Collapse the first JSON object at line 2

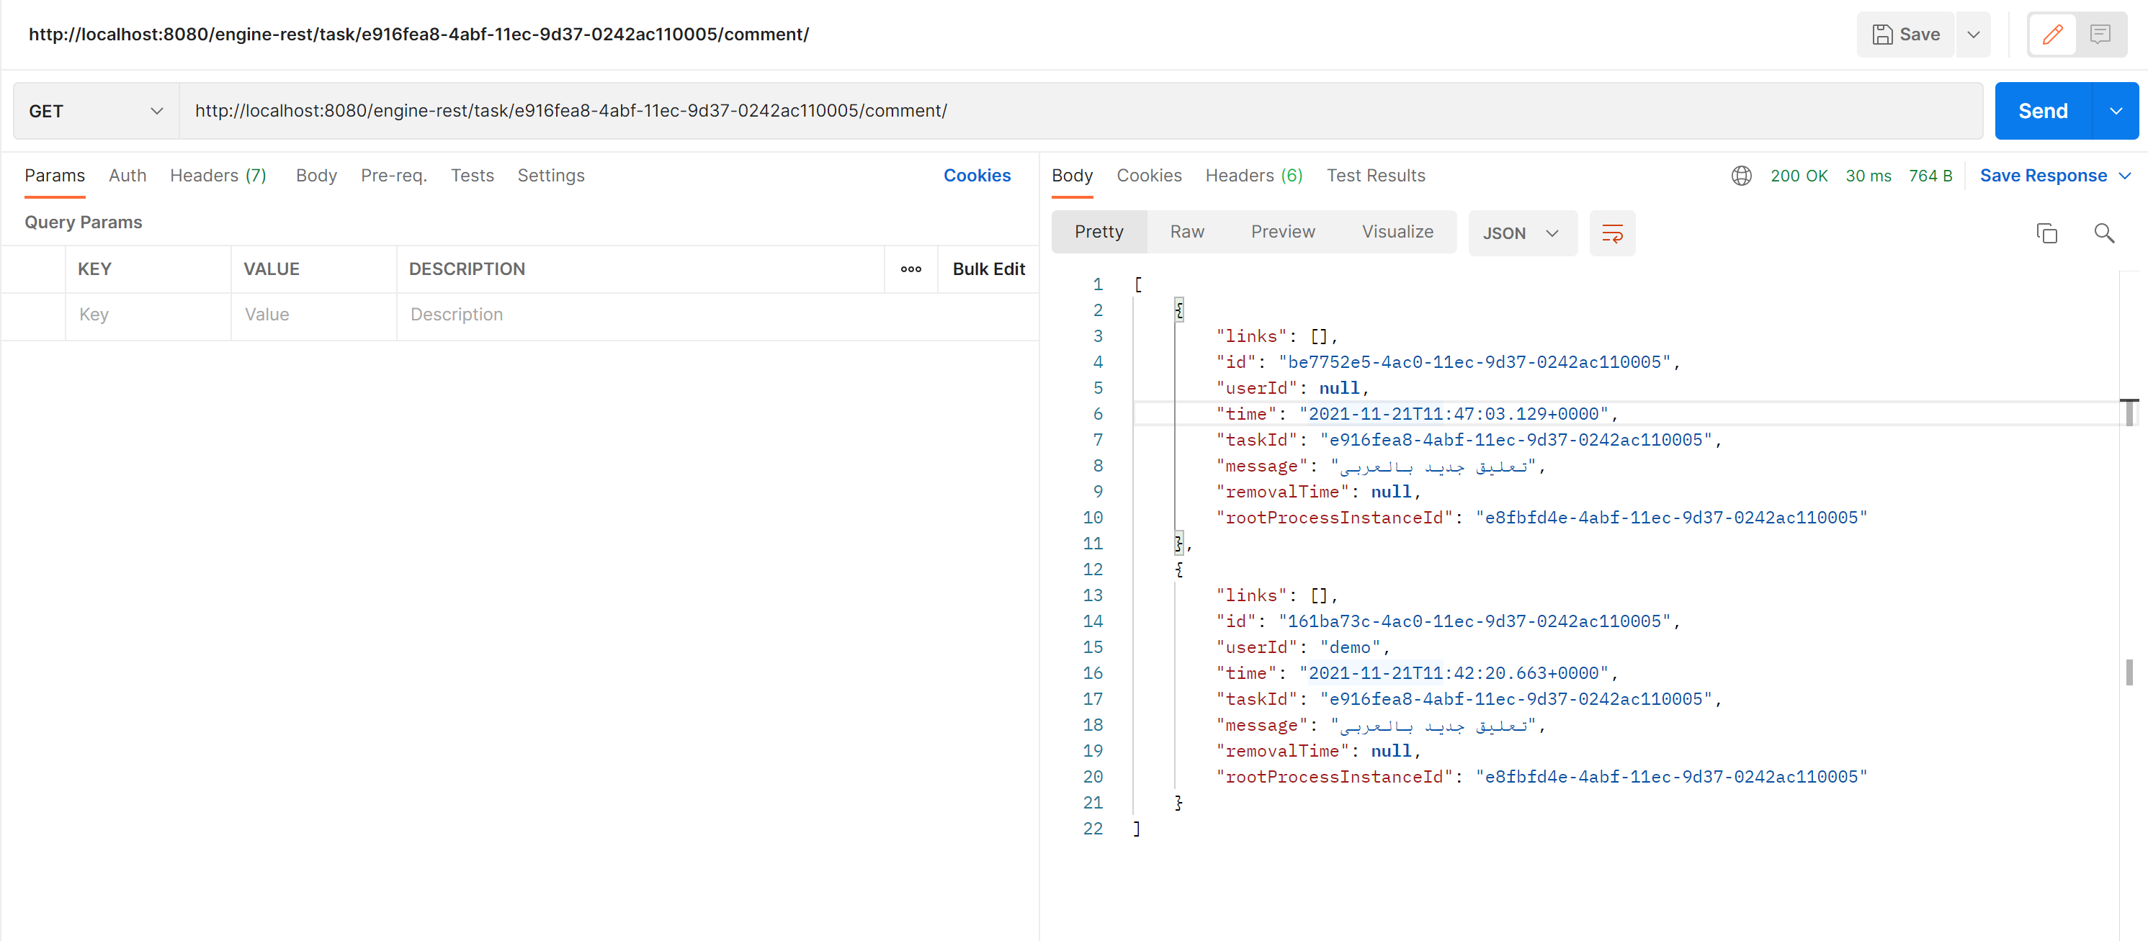coord(1179,310)
